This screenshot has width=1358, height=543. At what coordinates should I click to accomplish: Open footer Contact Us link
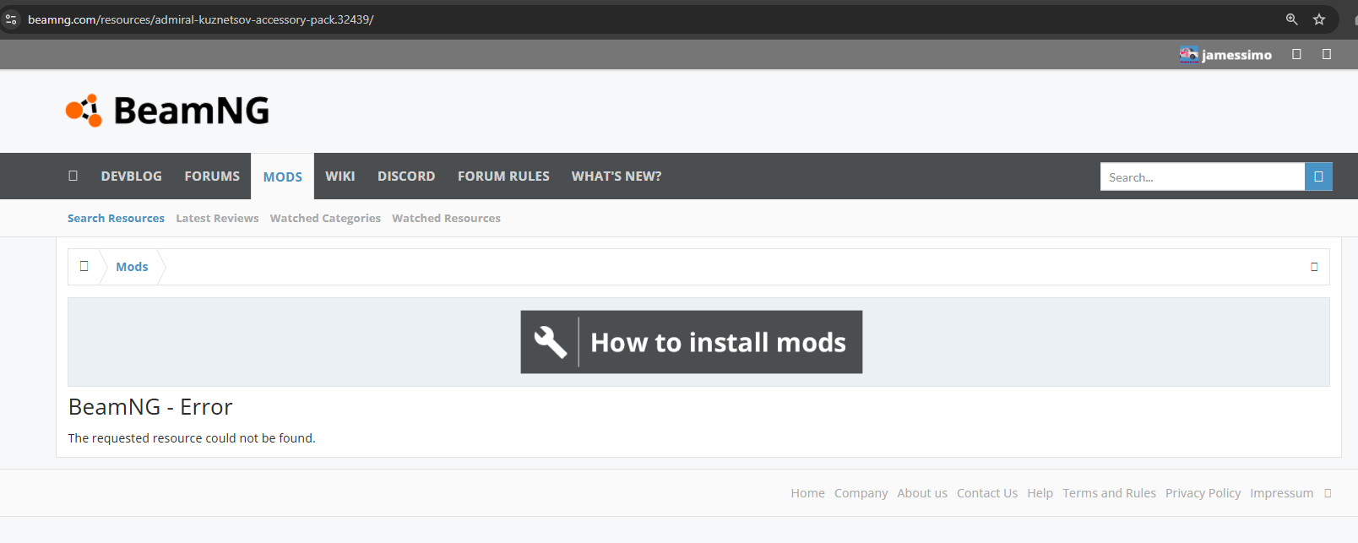(987, 493)
